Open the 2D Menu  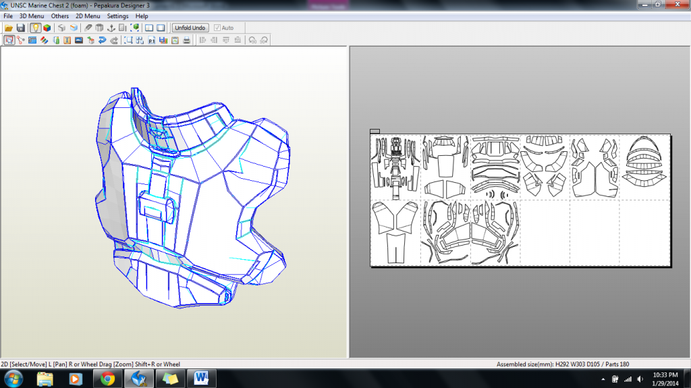tap(88, 16)
